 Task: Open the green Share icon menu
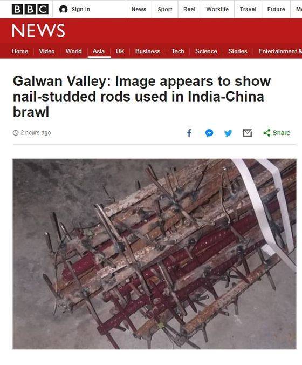click(x=267, y=133)
